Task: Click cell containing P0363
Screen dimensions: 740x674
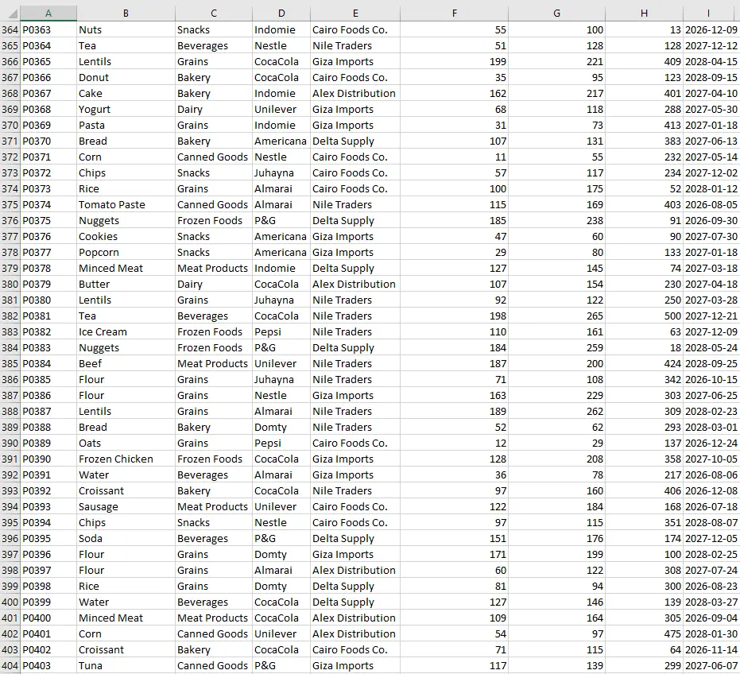Action: tap(48, 29)
